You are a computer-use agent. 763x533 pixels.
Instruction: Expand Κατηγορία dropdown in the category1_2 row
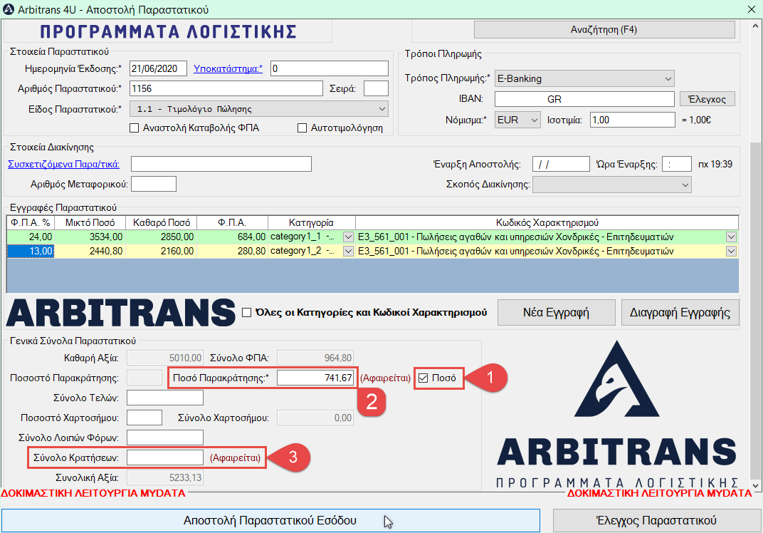[x=349, y=252]
